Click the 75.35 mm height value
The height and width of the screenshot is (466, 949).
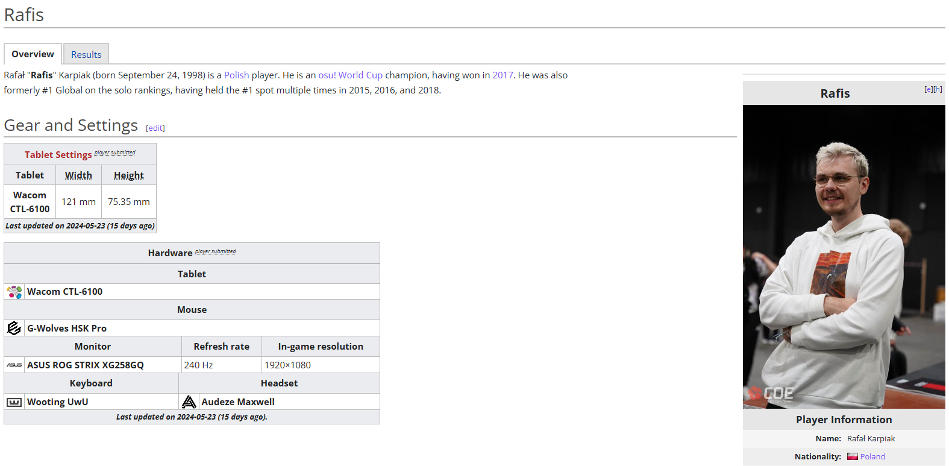(x=129, y=202)
